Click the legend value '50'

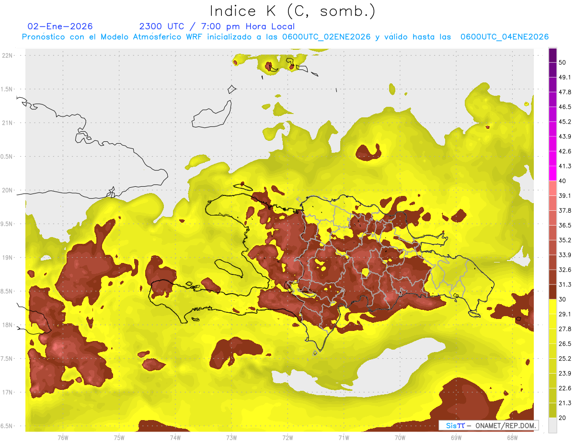563,62
